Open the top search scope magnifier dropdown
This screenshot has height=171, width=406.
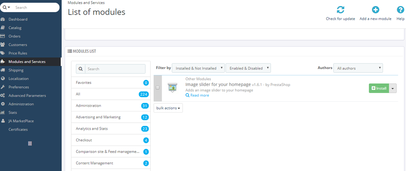6,7
